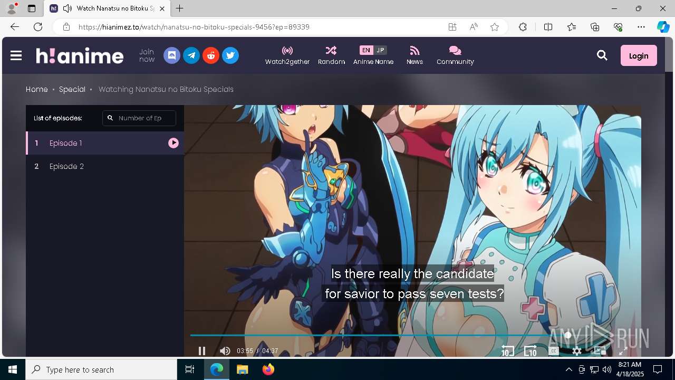
Task: Click the taskbar search box
Action: [x=101, y=369]
